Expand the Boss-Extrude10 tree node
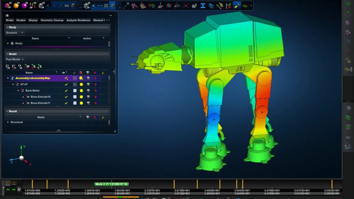354x199 pixels. (x=23, y=97)
